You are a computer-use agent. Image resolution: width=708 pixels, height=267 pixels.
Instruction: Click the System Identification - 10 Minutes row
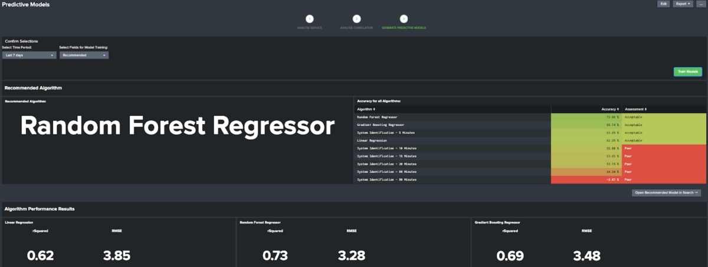coord(530,148)
